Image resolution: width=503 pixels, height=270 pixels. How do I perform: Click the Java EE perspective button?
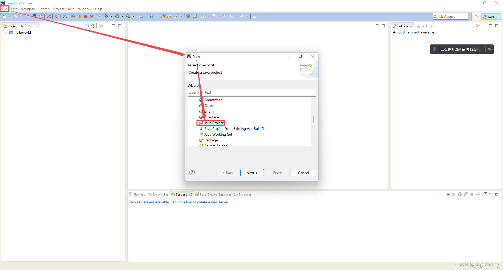click(x=491, y=17)
